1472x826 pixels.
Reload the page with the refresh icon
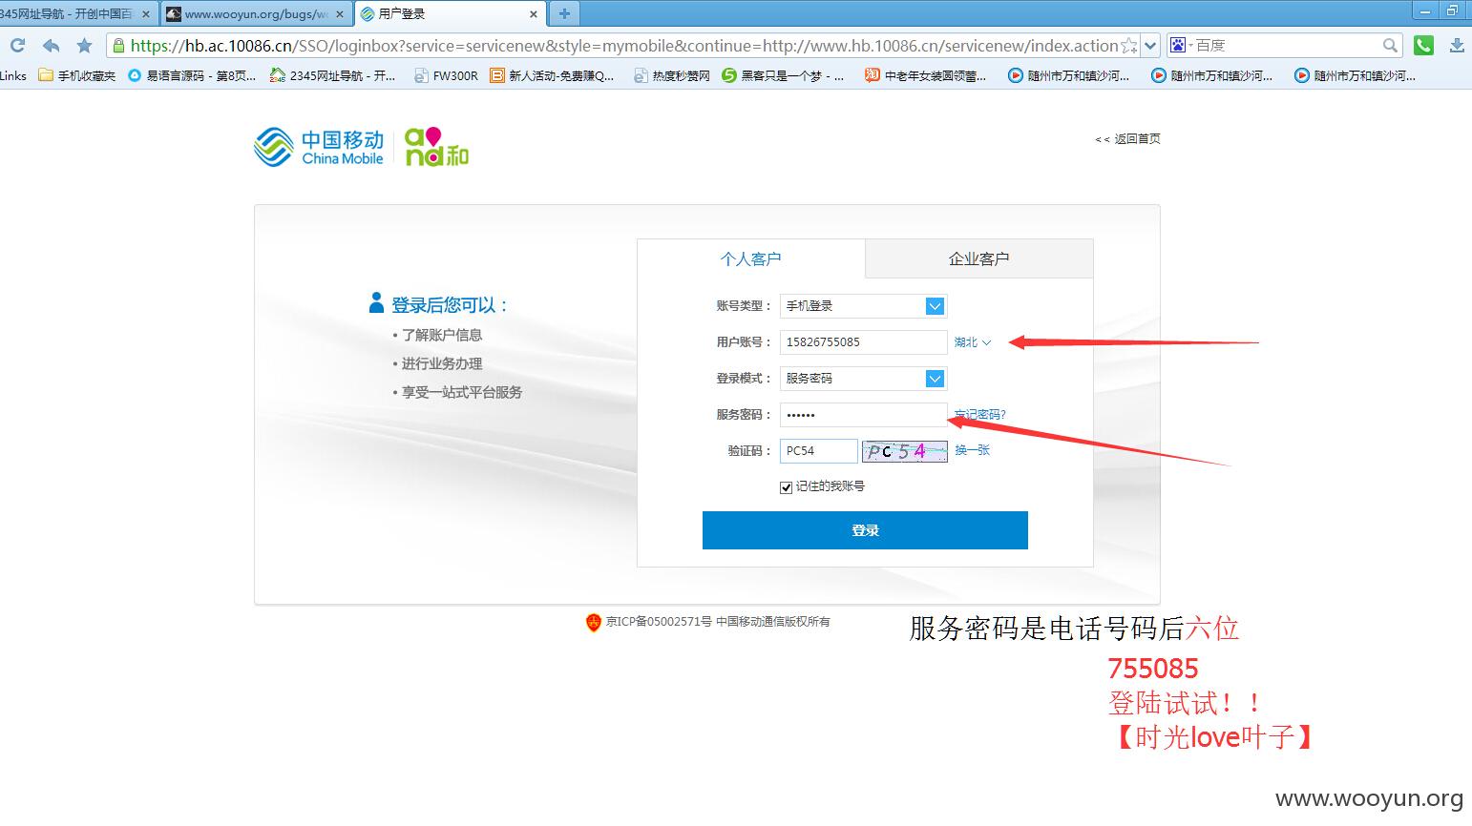coord(17,45)
